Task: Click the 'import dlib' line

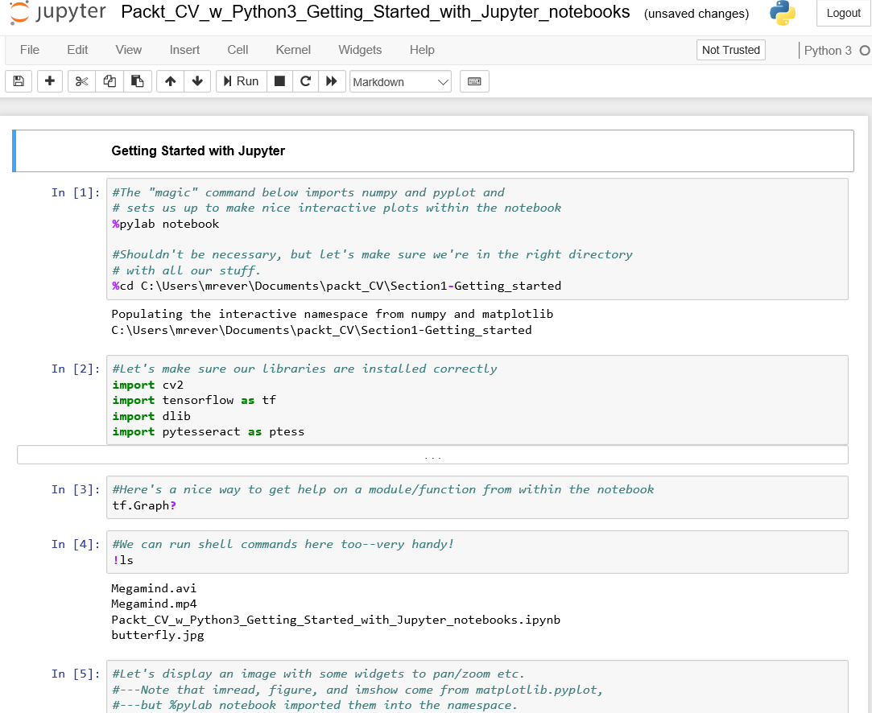Action: 151,416
